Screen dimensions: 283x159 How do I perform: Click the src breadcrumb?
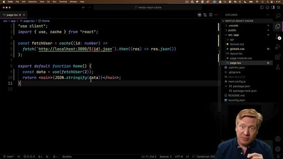coord(5,21)
